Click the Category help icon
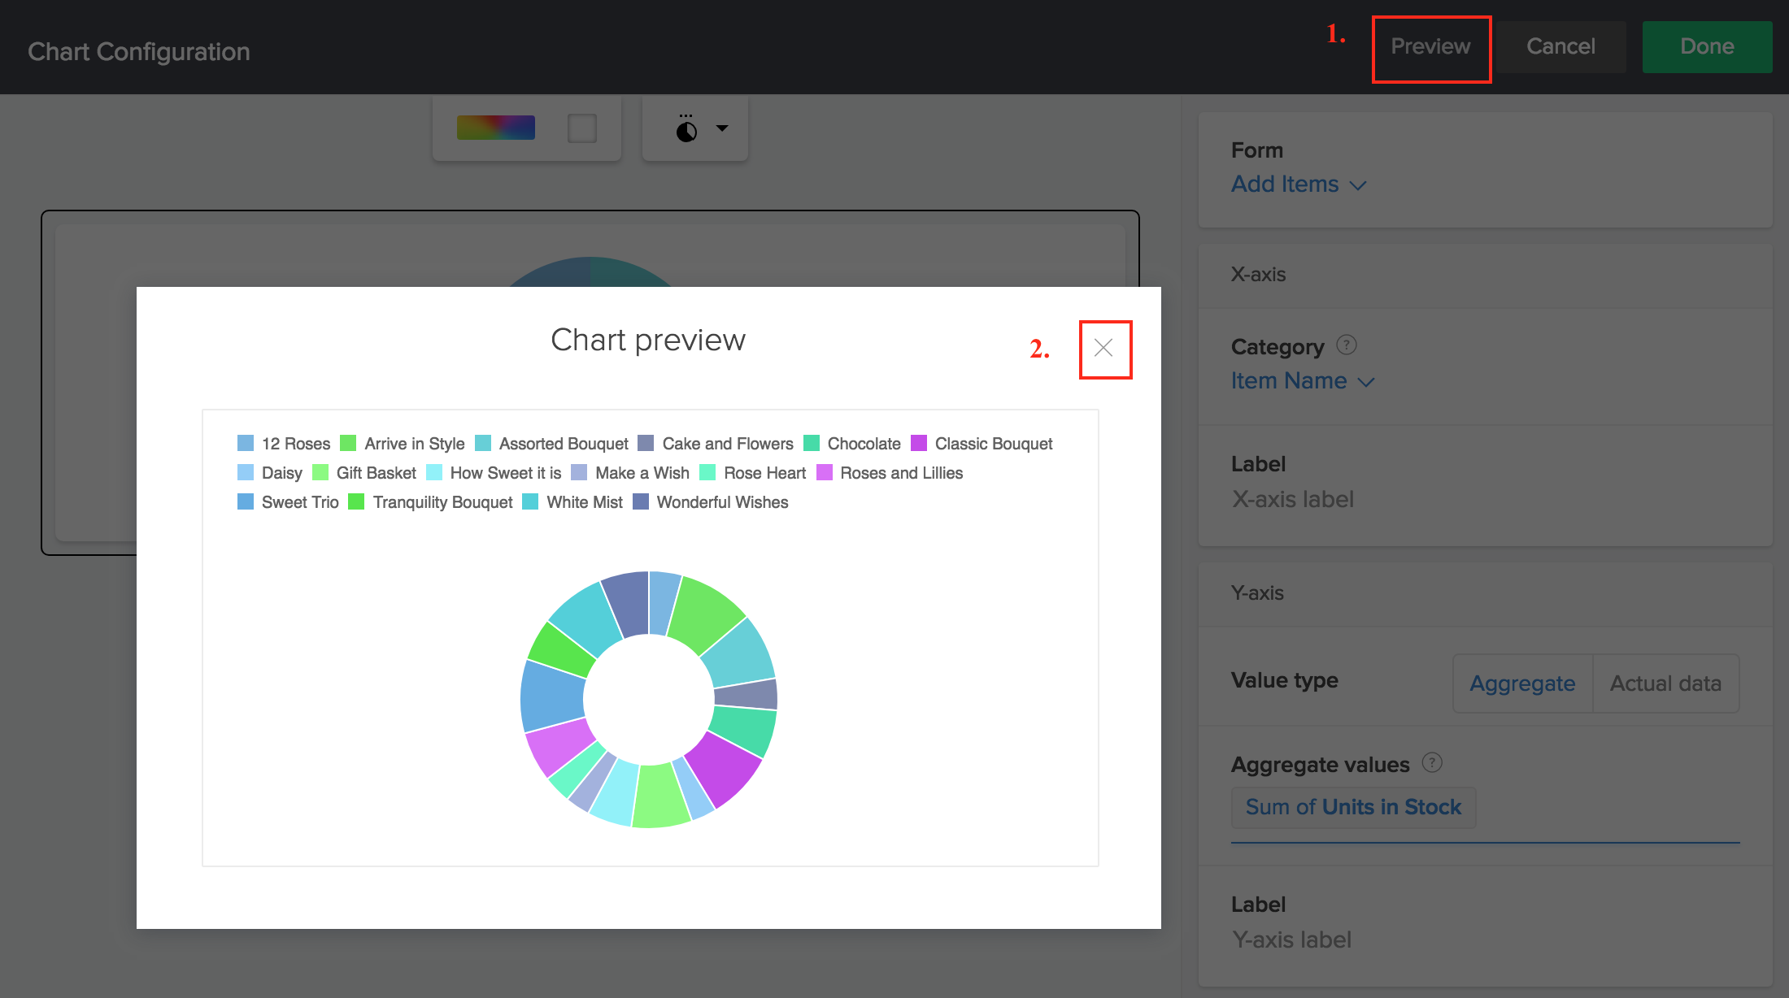This screenshot has height=998, width=1789. tap(1347, 345)
